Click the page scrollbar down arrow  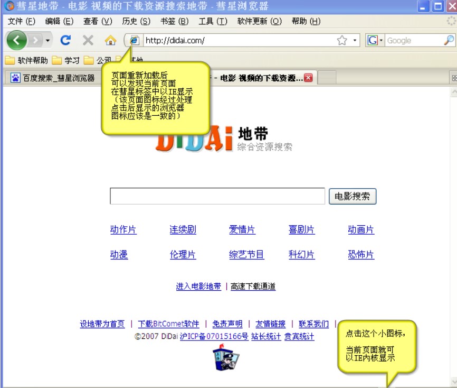454,382
